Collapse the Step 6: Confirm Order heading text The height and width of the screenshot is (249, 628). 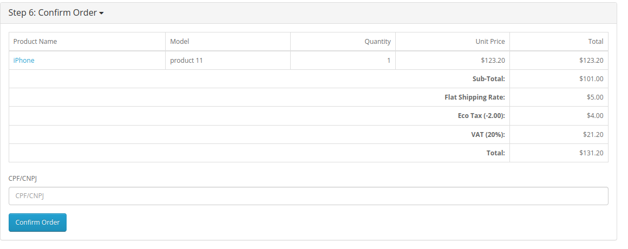coord(52,13)
